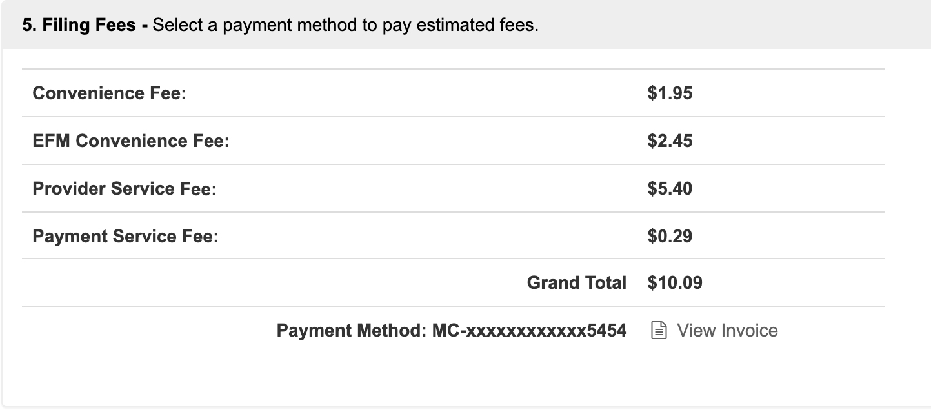Click the Convenience Fee label
Screen dimensions: 931x410
(x=109, y=93)
